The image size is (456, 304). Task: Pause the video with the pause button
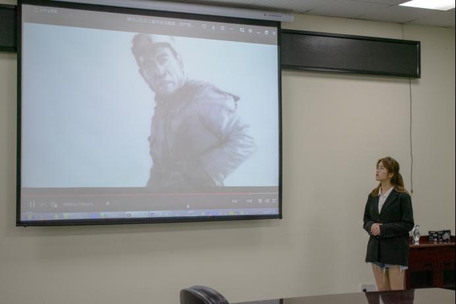tap(31, 204)
